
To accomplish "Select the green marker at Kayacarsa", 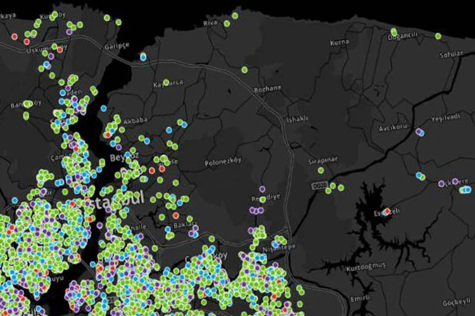I will tap(167, 82).
